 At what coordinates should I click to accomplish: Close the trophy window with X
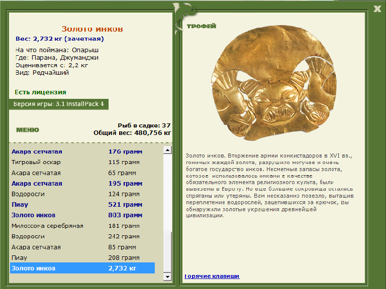click(x=377, y=9)
